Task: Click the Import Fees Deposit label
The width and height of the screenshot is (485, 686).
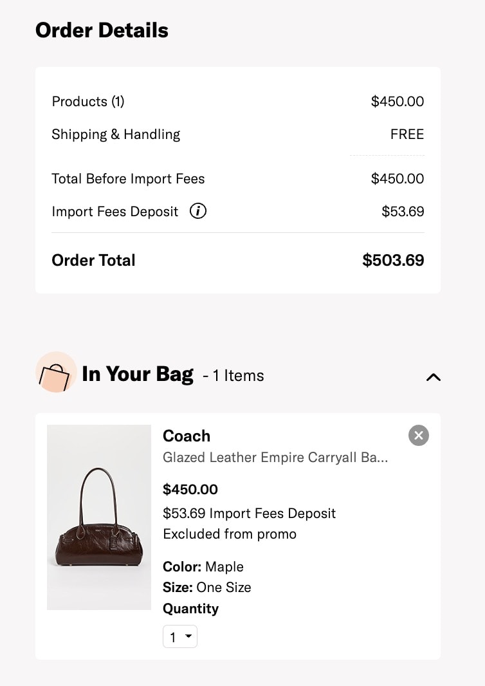Action: [x=115, y=212]
